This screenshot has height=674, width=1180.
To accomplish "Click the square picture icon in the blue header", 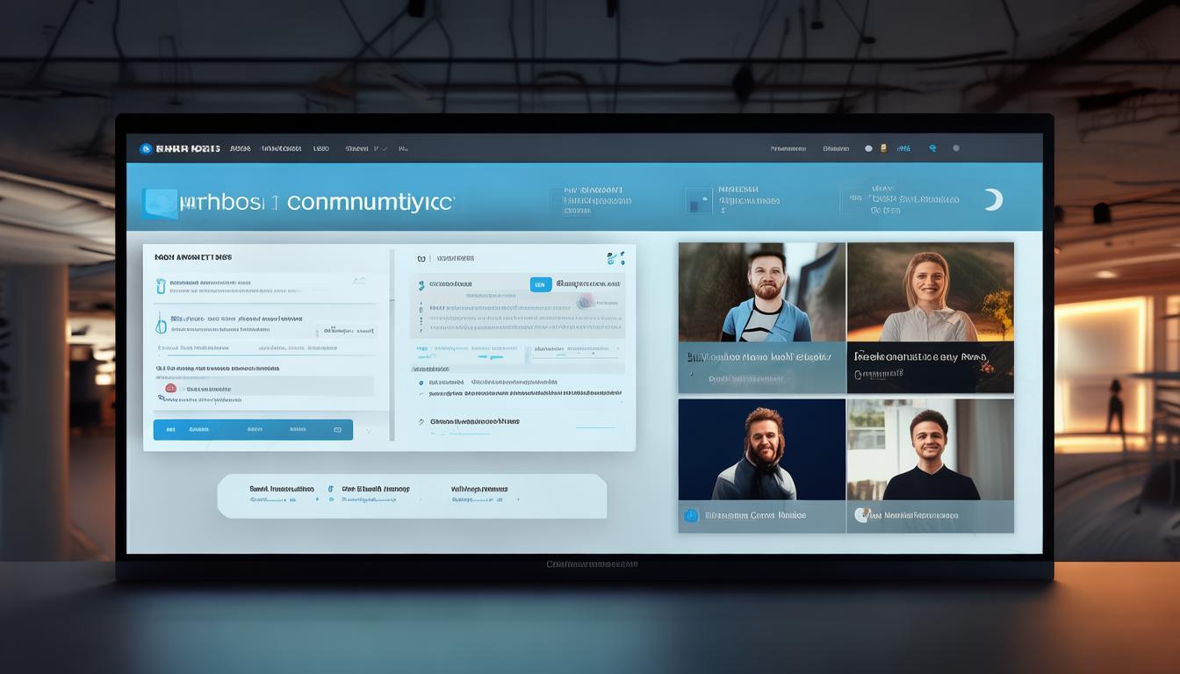I will point(698,201).
